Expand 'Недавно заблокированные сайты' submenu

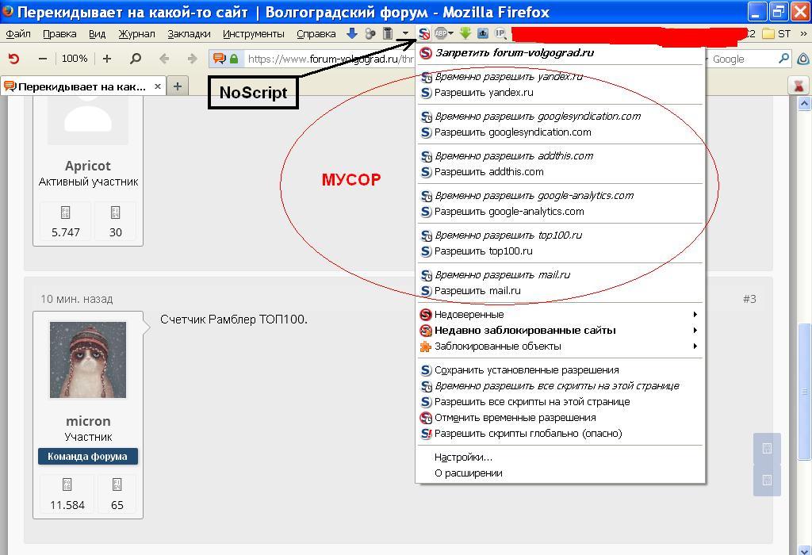pos(561,331)
